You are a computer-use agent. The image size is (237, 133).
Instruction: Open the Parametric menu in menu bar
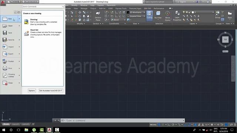111,5
